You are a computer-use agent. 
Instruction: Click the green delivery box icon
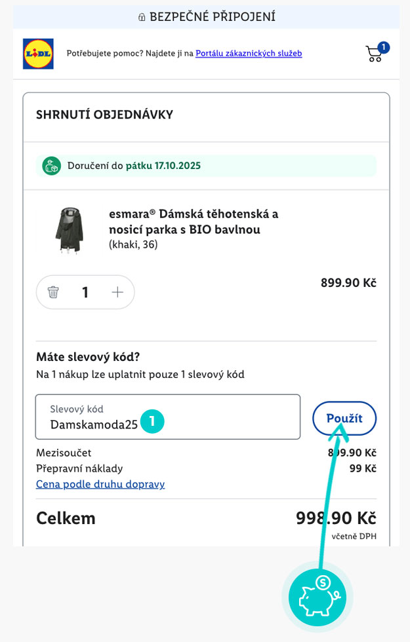pyautogui.click(x=52, y=166)
